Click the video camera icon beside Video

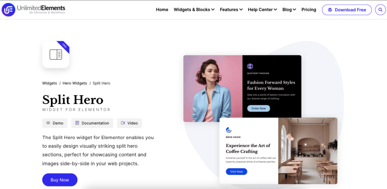tap(123, 123)
